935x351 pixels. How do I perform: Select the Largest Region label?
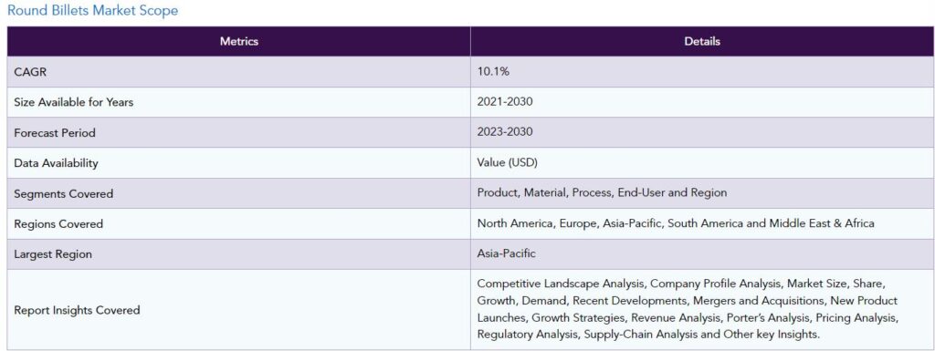(53, 254)
